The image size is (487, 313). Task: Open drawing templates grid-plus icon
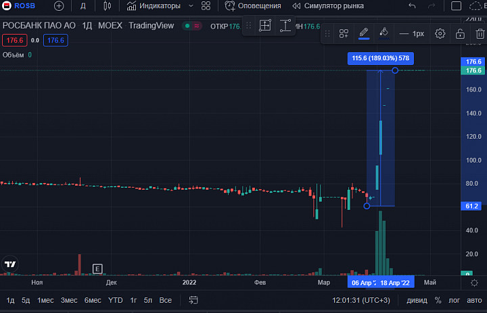coord(344,34)
